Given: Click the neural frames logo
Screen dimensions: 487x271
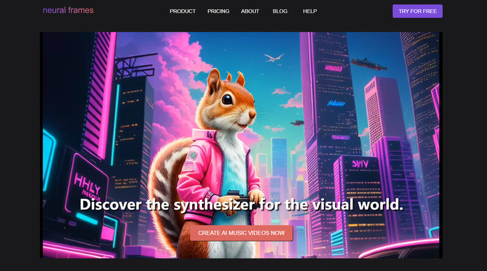Looking at the screenshot, I should (x=68, y=10).
